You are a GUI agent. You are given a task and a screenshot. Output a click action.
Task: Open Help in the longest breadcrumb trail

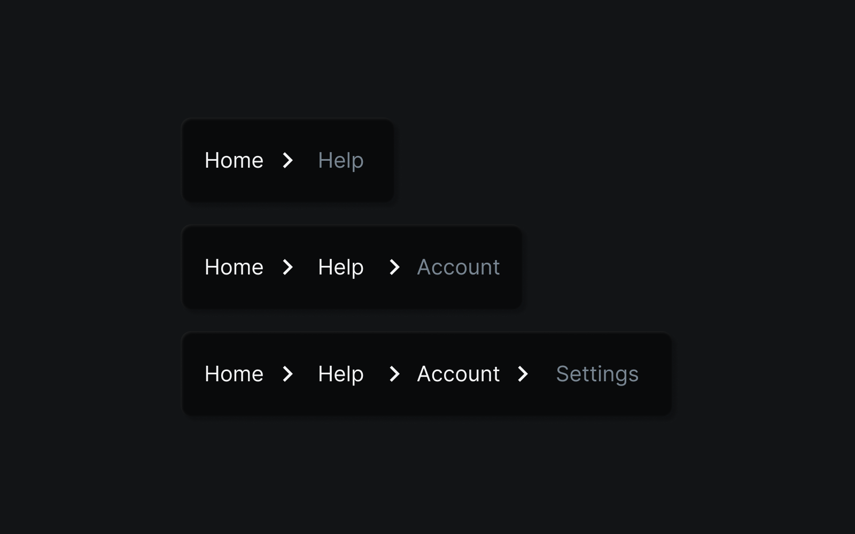[340, 374]
